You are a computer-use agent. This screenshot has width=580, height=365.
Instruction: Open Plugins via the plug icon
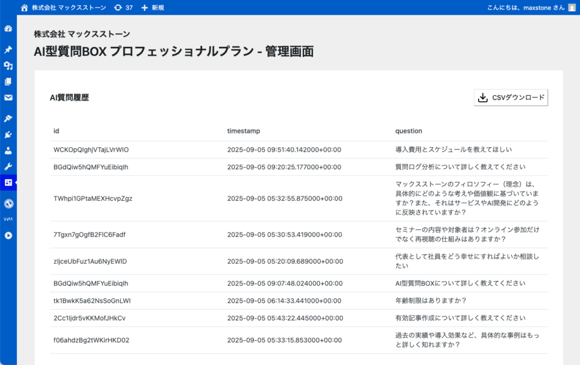[x=8, y=135]
